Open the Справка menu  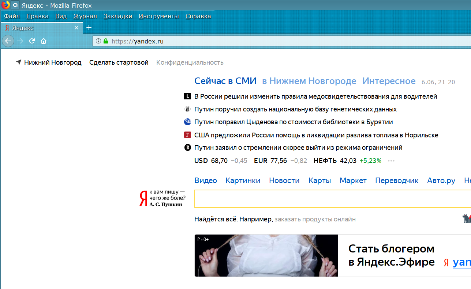(198, 16)
